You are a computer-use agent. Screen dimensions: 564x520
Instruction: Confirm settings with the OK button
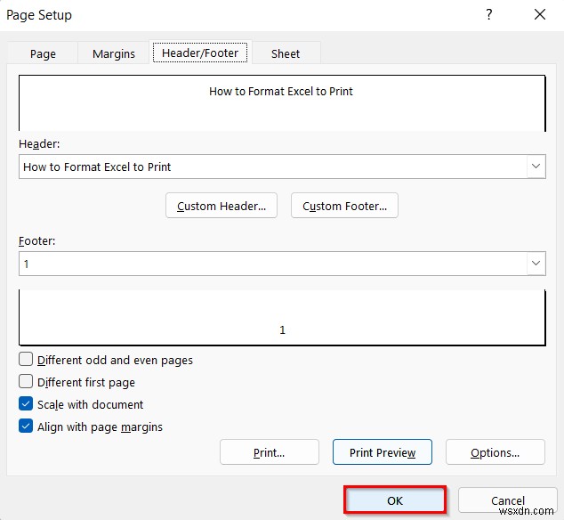tap(395, 500)
